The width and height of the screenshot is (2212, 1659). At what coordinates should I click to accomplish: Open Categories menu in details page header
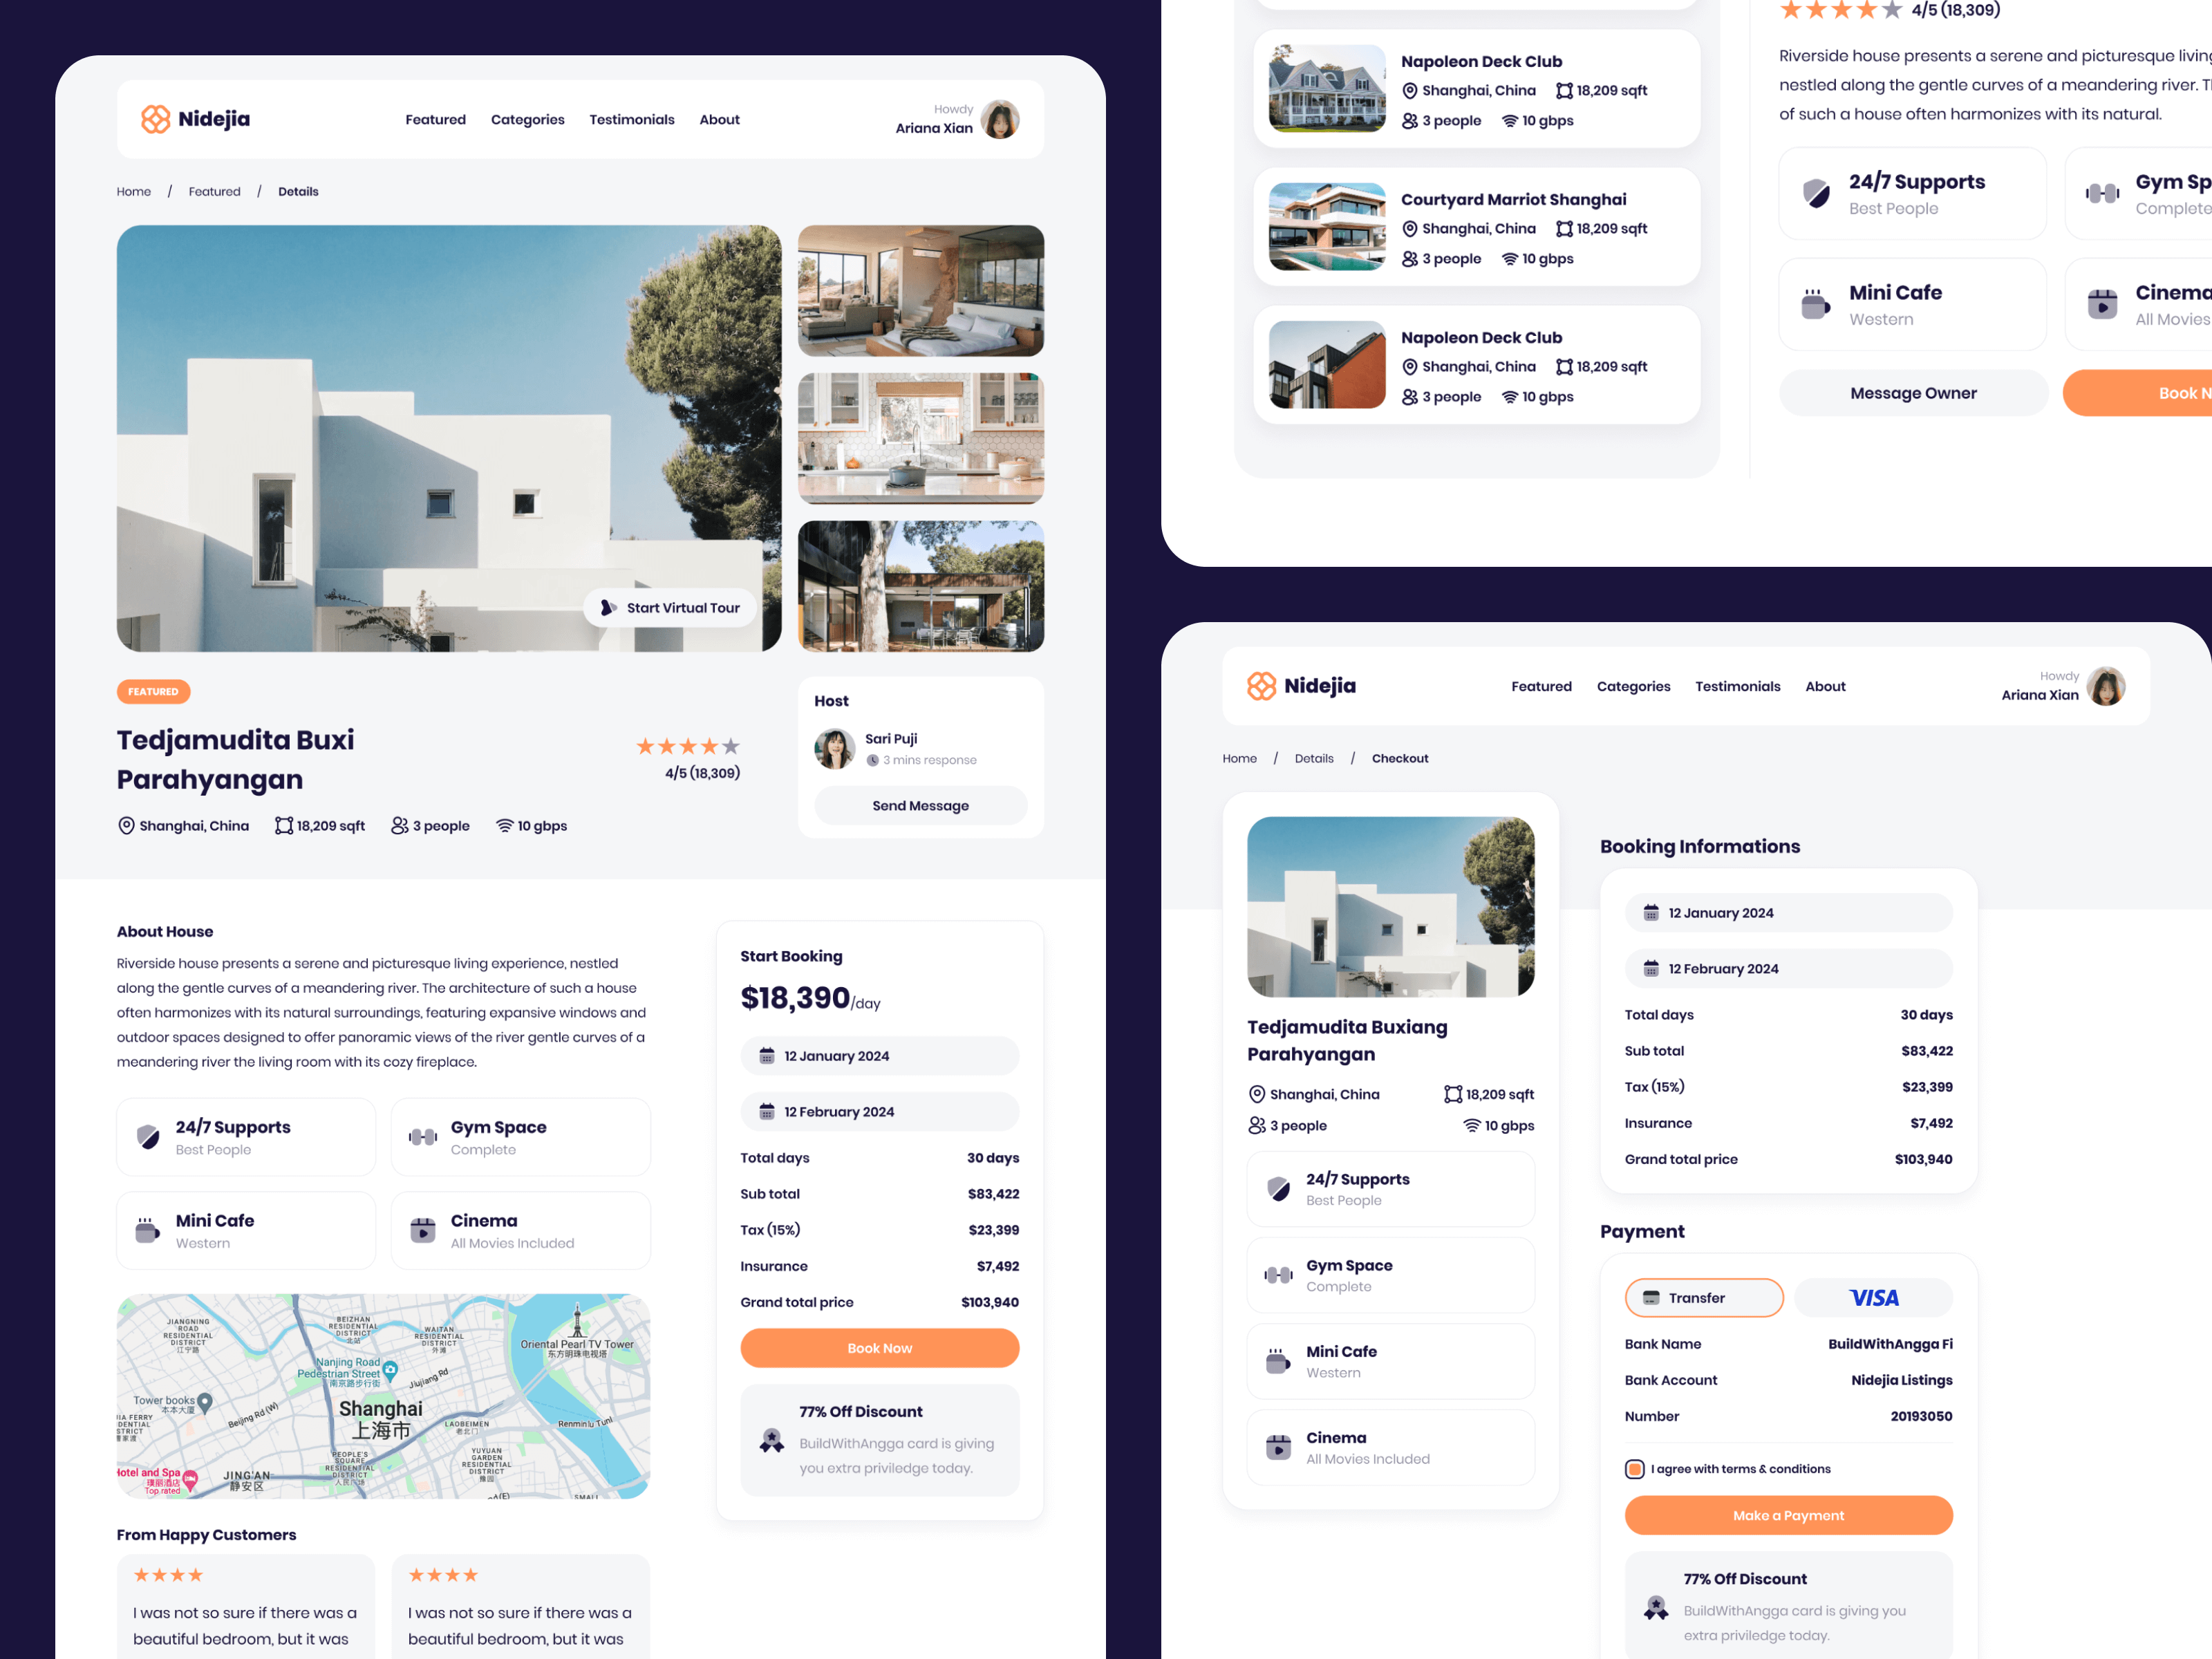click(528, 120)
